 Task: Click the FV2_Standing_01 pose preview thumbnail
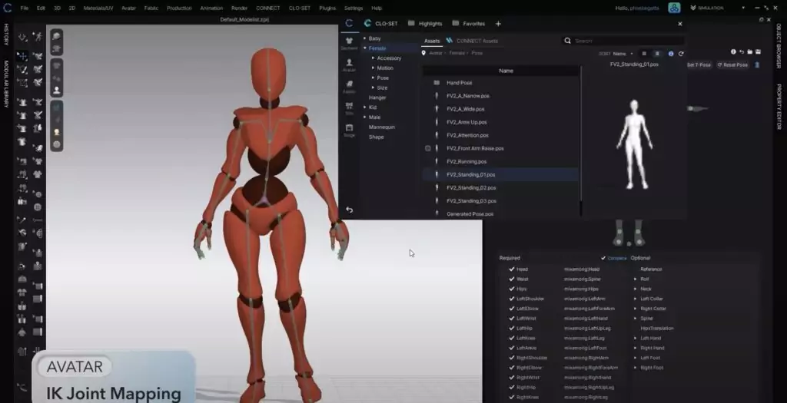(634, 144)
